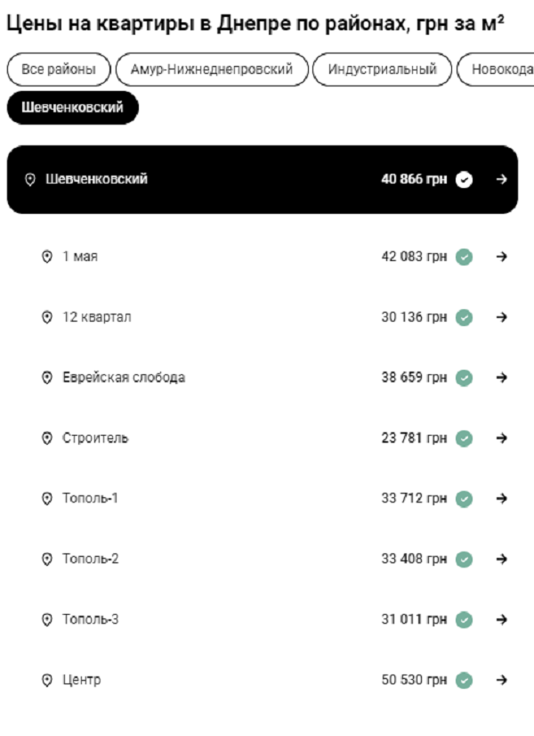The width and height of the screenshot is (534, 736).
Task: Click the verified checkmark badge for Шевченковский
Action: (x=464, y=179)
